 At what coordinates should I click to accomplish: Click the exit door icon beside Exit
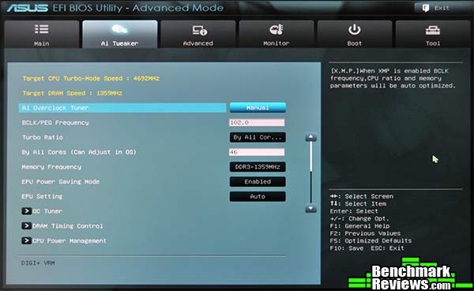pos(425,8)
